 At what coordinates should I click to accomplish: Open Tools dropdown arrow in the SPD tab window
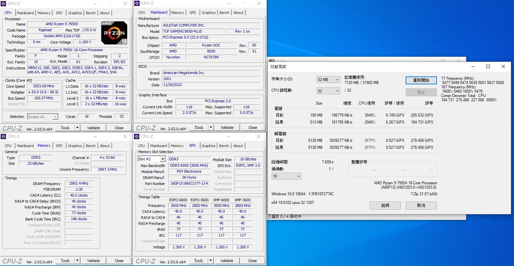(x=211, y=261)
